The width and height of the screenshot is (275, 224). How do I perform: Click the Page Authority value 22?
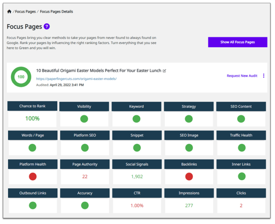[x=85, y=177]
